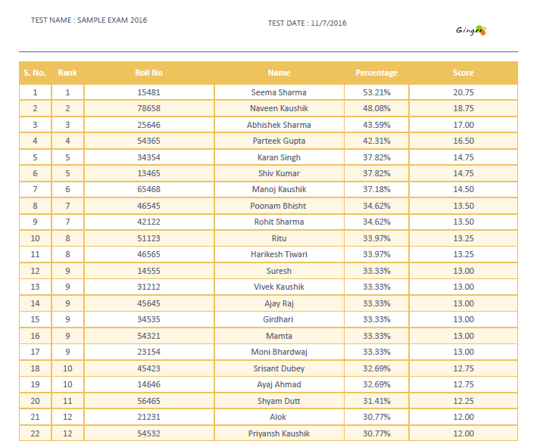The height and width of the screenshot is (441, 534).
Task: Click the Ginger logo in the header
Action: 470,30
